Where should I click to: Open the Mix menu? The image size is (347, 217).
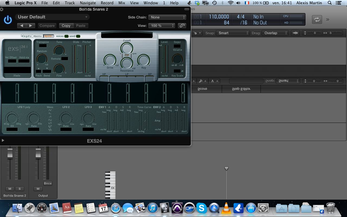[122, 3]
